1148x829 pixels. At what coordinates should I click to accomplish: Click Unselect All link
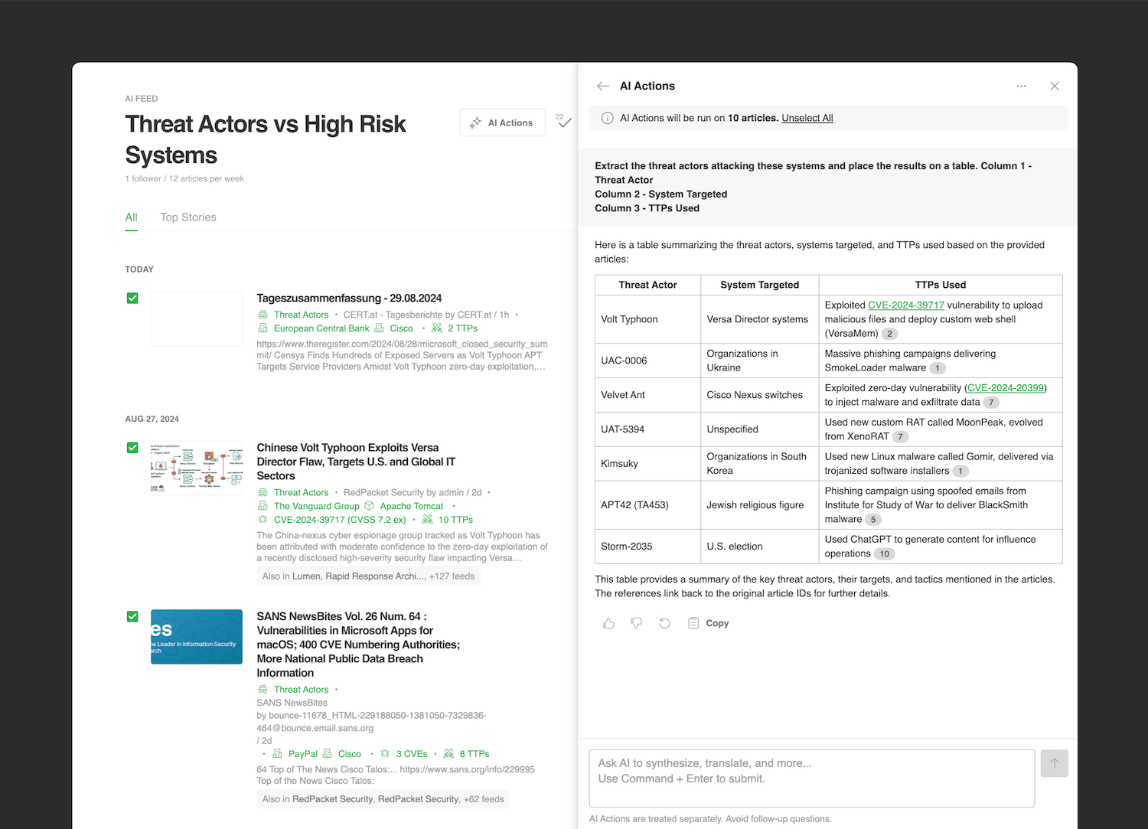click(x=807, y=118)
